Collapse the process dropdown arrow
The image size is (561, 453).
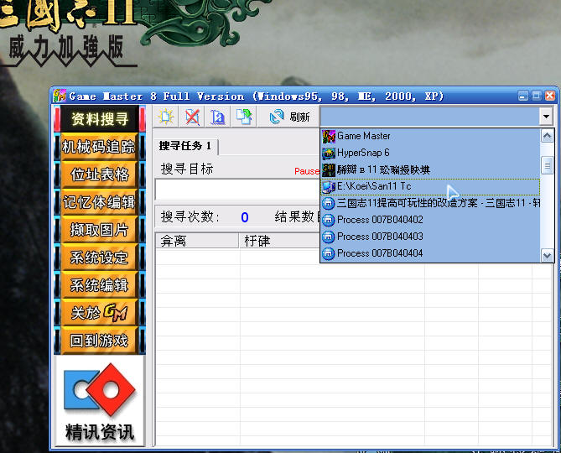point(546,117)
